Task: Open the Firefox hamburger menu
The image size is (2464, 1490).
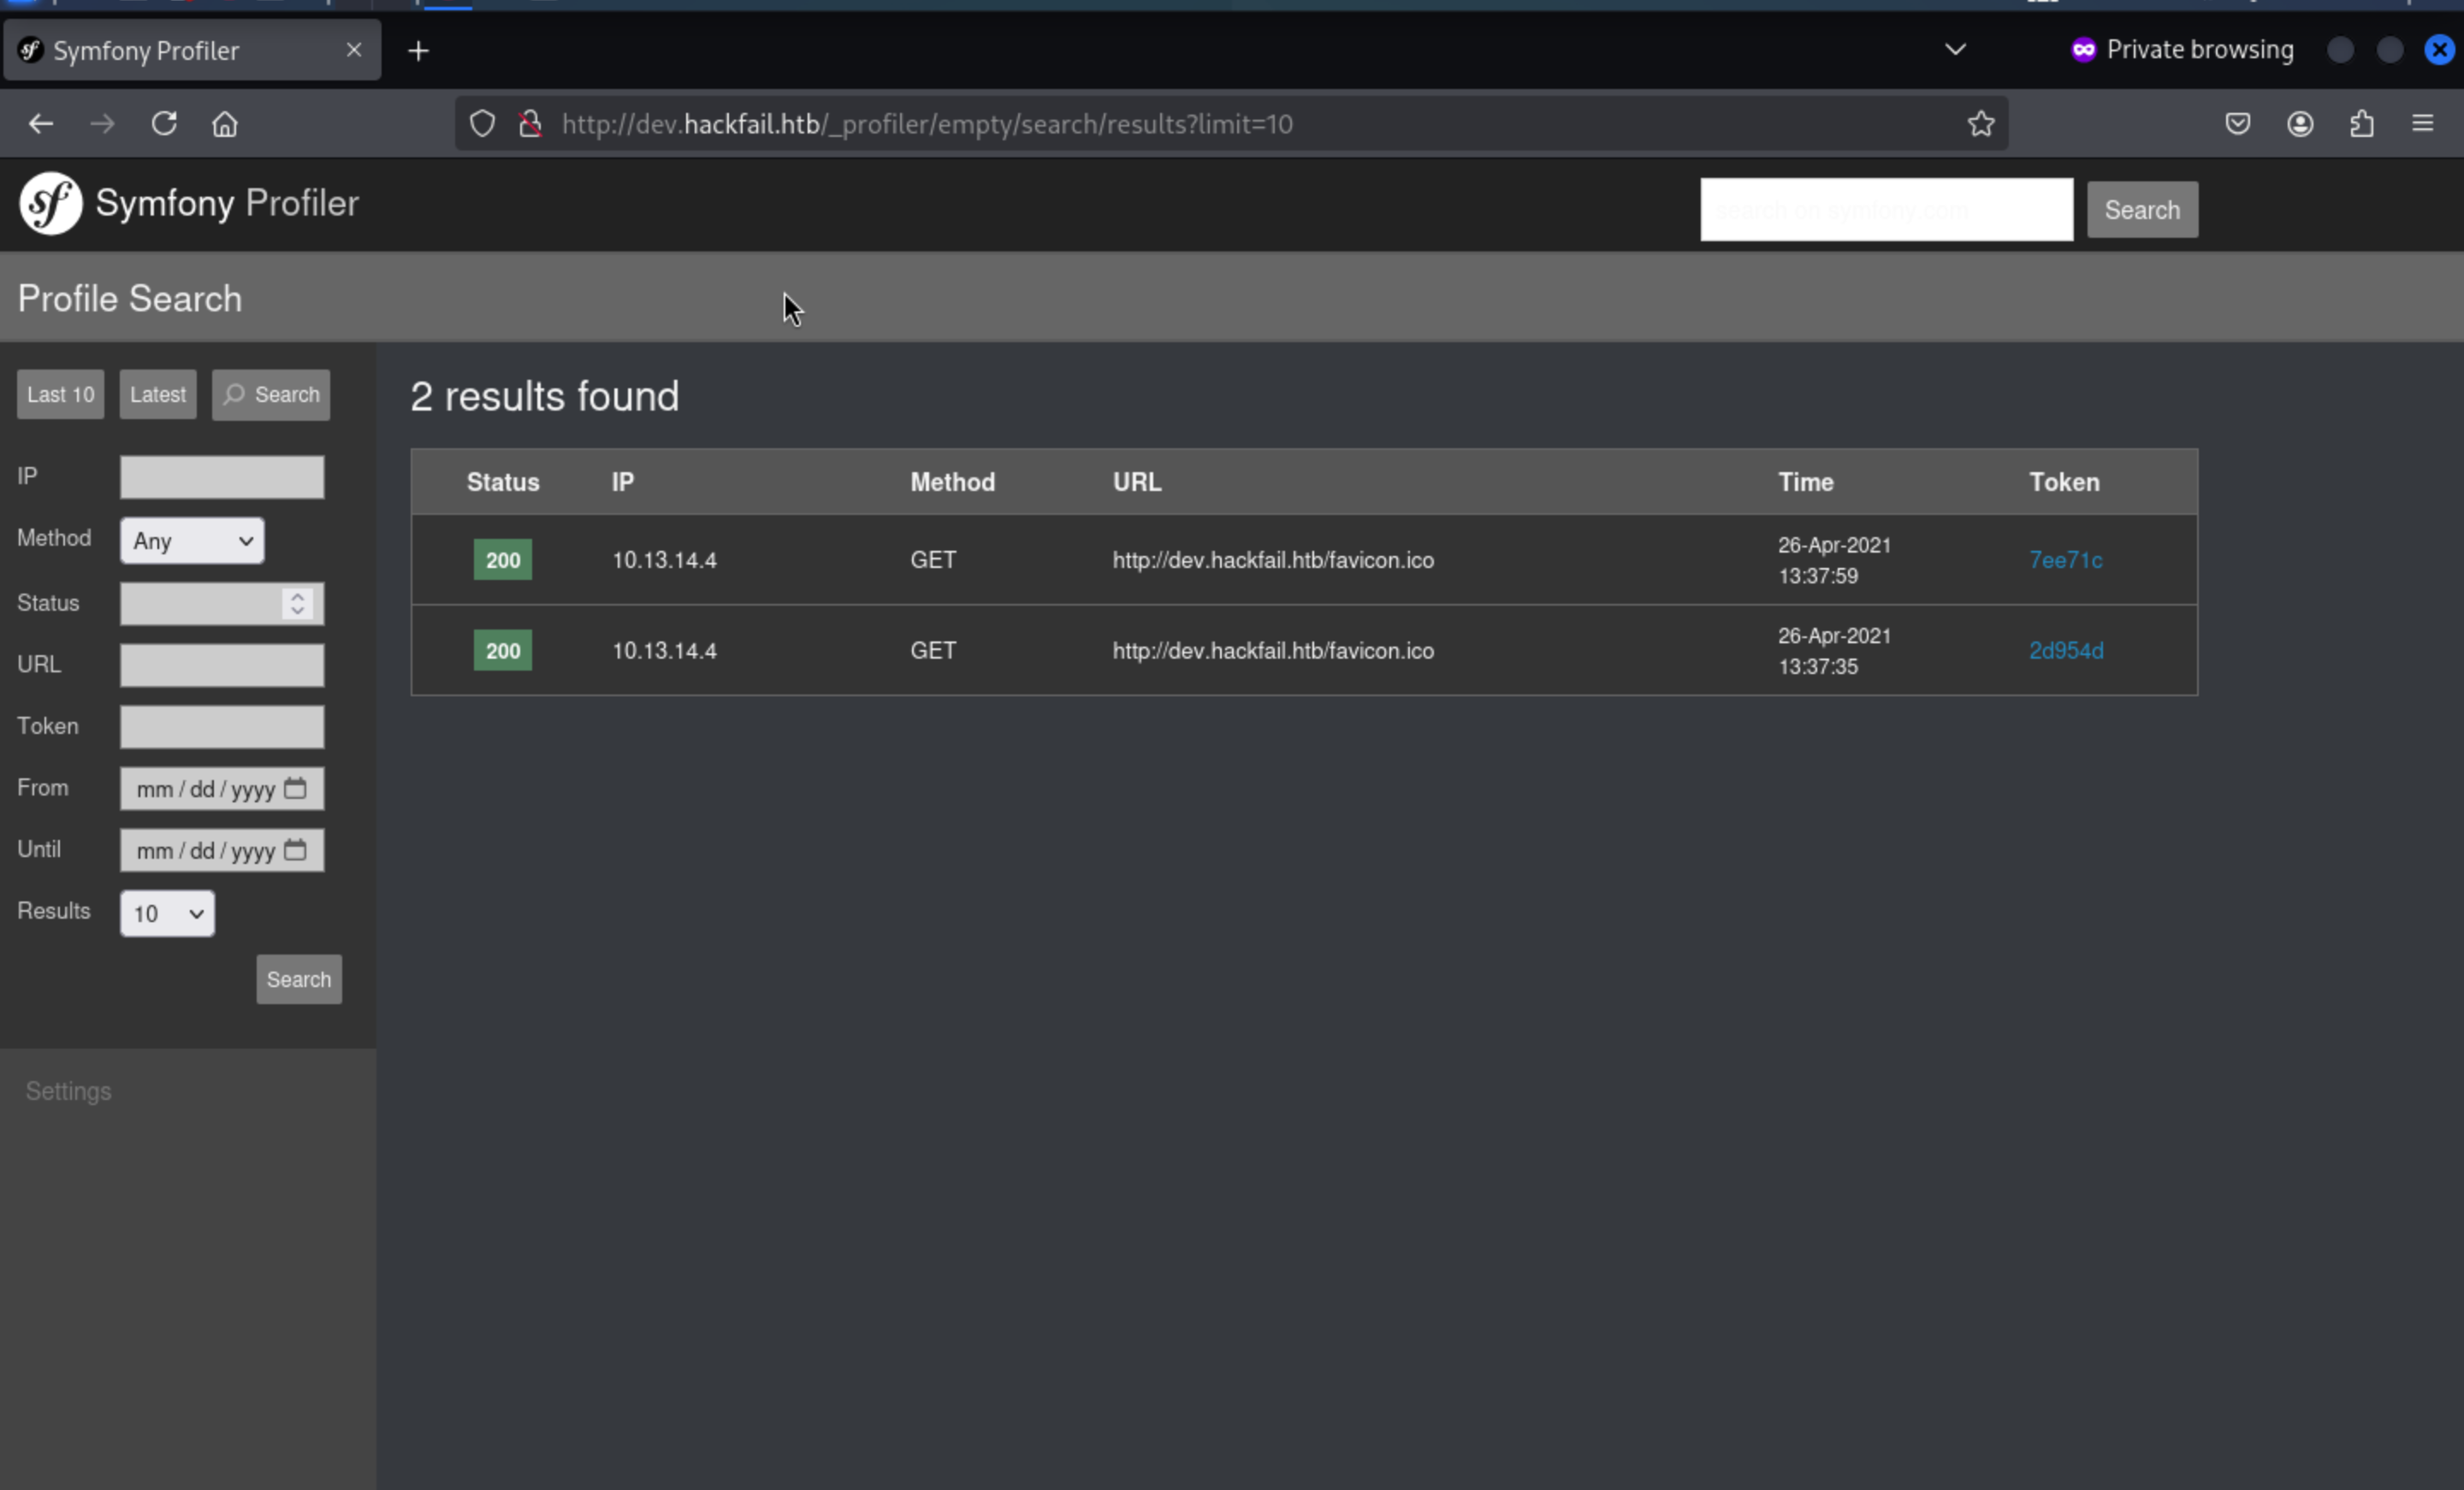Action: pyautogui.click(x=2423, y=124)
